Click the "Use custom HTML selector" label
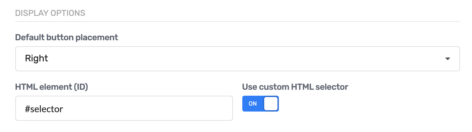Viewport: 472px width, 132px height. [295, 87]
